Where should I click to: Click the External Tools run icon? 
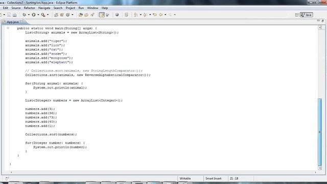coord(43,15)
